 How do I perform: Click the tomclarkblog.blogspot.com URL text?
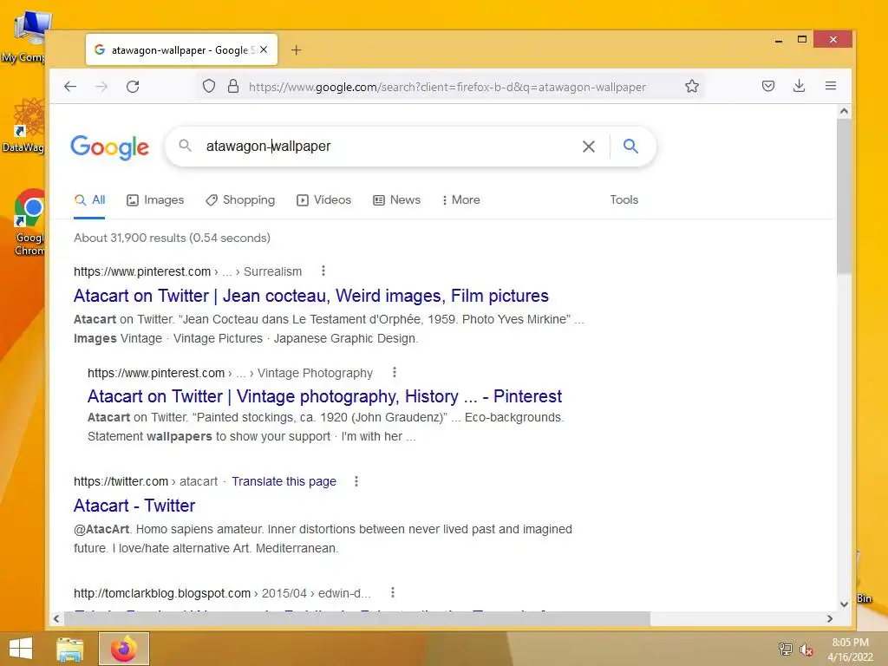tap(162, 593)
